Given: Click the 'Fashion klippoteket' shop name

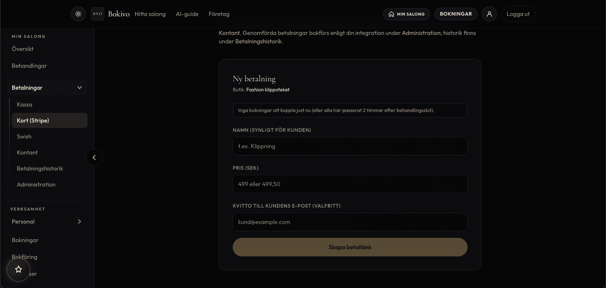Looking at the screenshot, I should pos(268,90).
